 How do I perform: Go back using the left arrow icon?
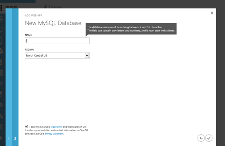(201, 138)
